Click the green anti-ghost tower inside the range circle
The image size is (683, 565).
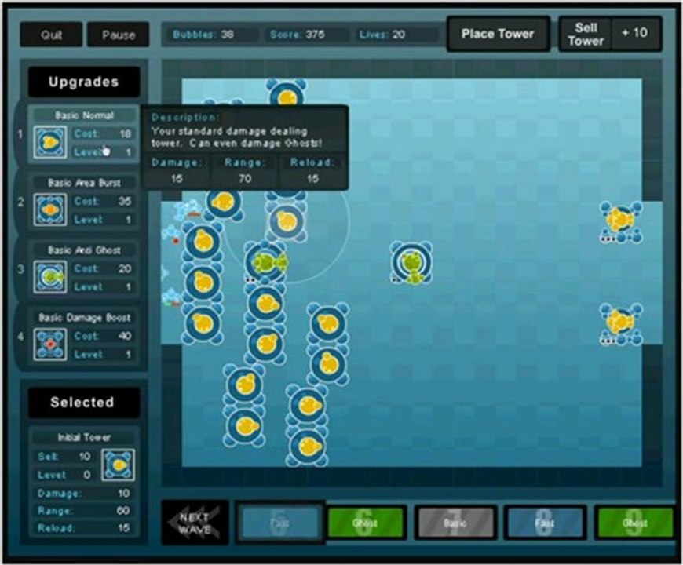point(265,262)
